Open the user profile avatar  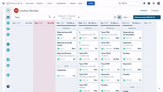(159, 3)
